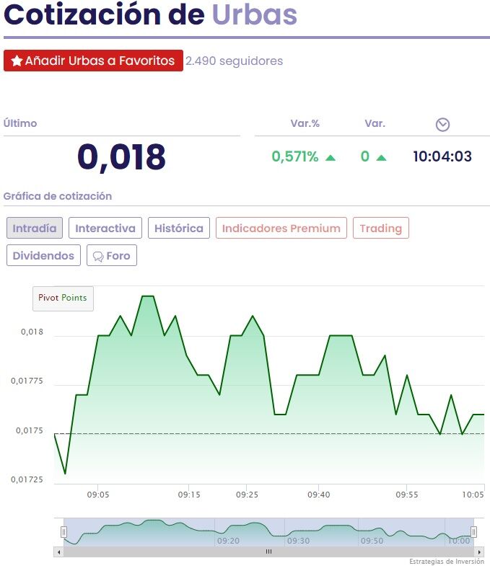
Task: Click the right arrow of the navigator scrollbar
Action: click(x=479, y=552)
